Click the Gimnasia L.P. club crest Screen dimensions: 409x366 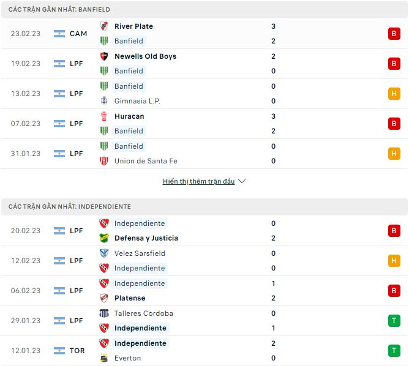(103, 101)
